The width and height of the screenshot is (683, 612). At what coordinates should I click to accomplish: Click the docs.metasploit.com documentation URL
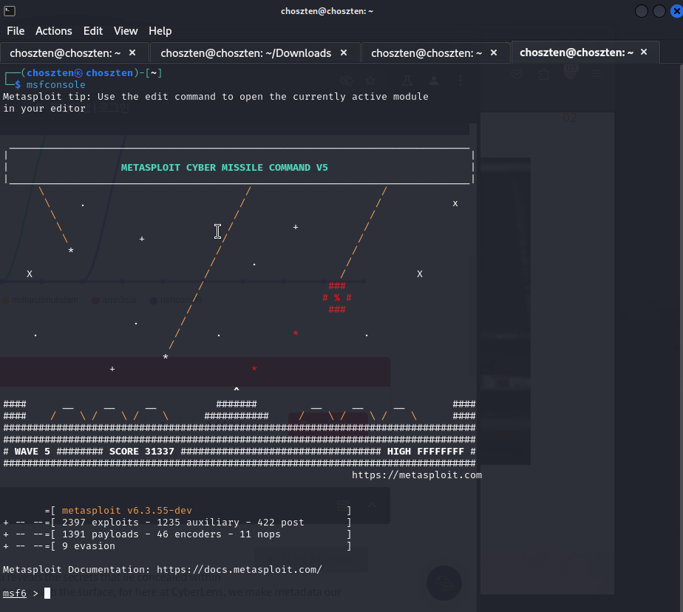pos(239,569)
